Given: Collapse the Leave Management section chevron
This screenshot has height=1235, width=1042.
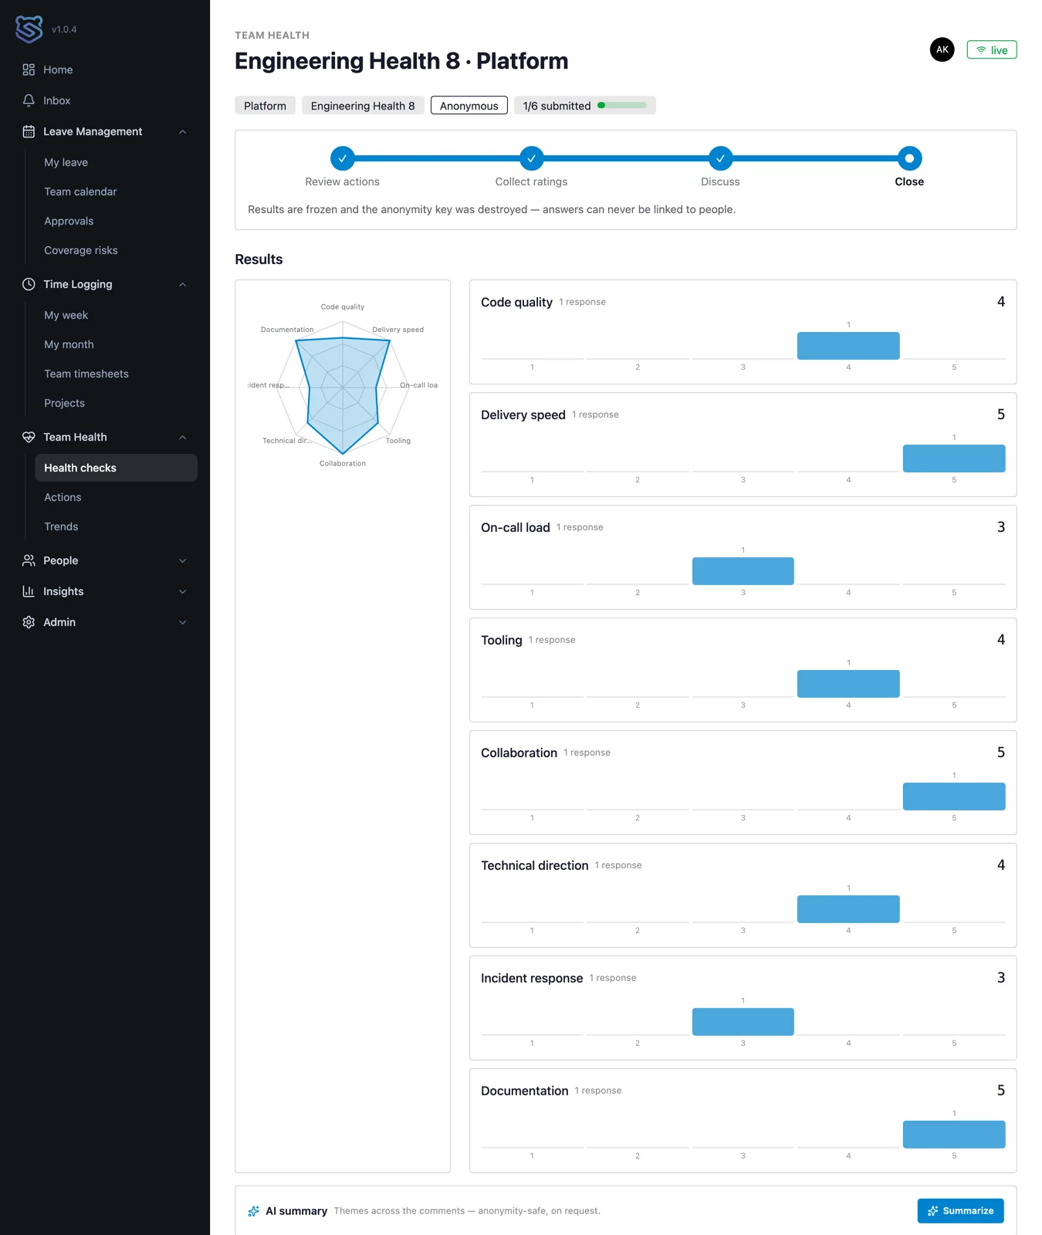Looking at the screenshot, I should pos(183,131).
